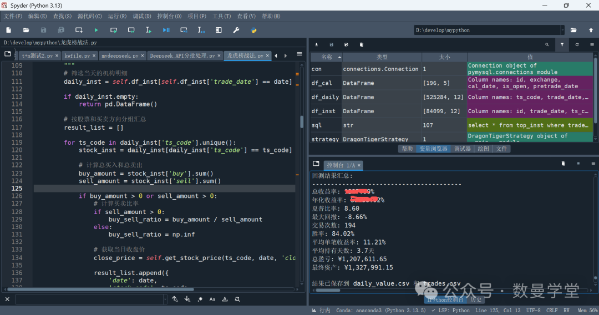
Task: Open the 调试(D) menu
Action: coord(142,16)
